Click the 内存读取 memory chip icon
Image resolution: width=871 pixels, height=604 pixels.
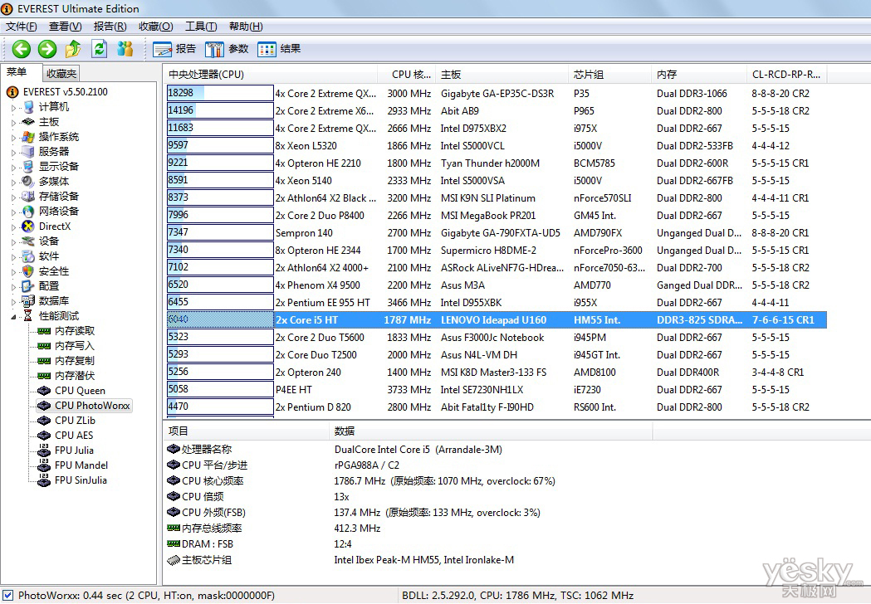coord(44,331)
